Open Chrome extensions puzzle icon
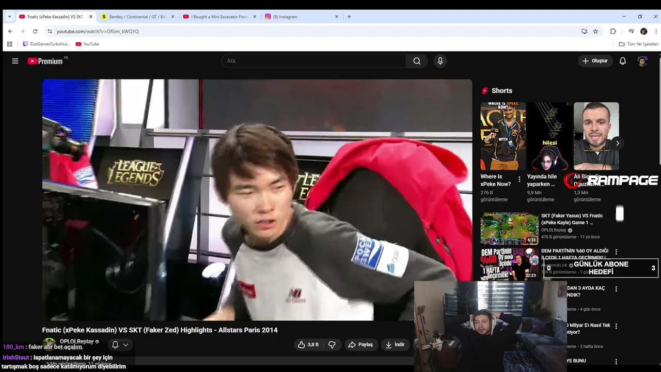 point(613,31)
